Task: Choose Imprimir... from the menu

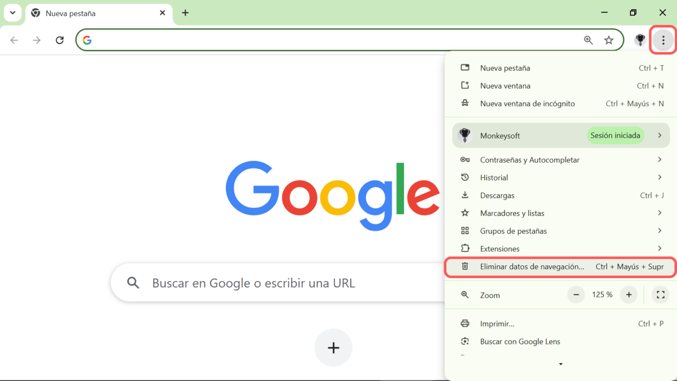Action: tap(561, 323)
